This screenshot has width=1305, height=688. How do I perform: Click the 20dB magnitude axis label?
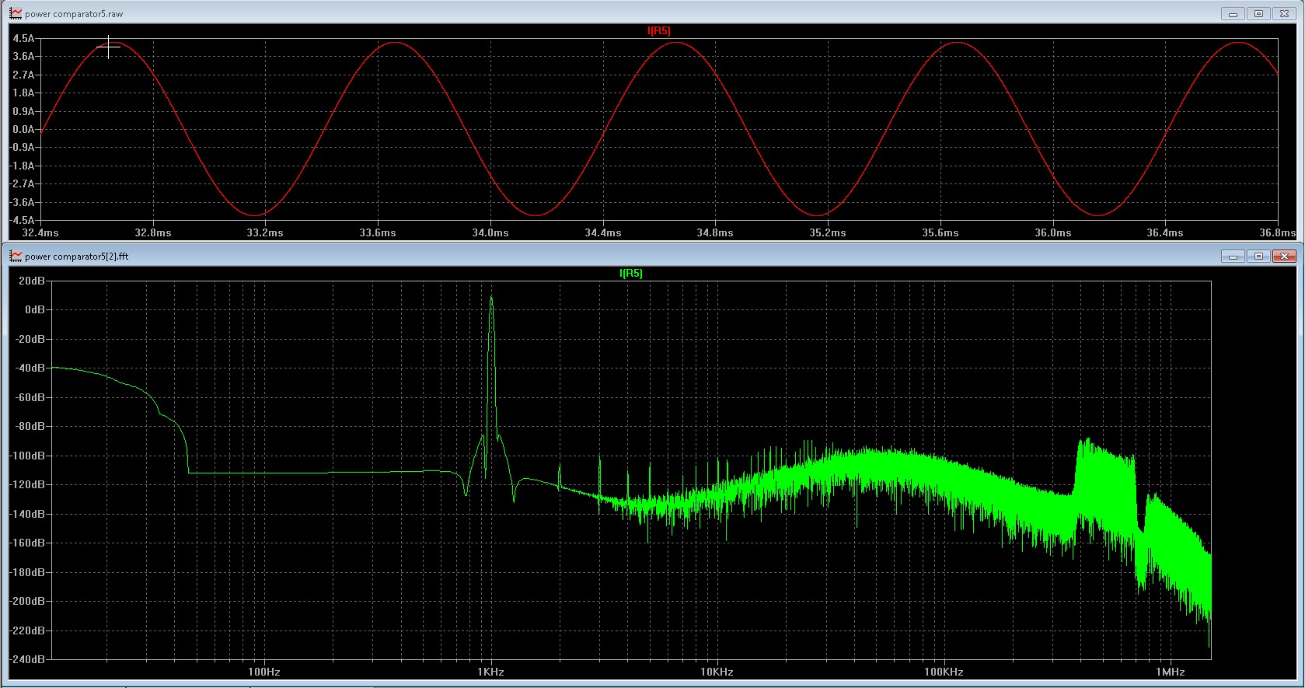(32, 281)
